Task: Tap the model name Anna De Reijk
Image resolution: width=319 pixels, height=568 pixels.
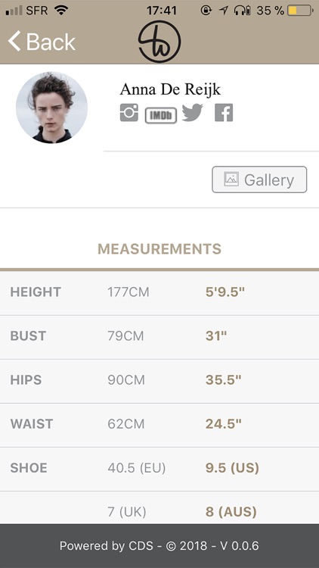Action: click(170, 89)
